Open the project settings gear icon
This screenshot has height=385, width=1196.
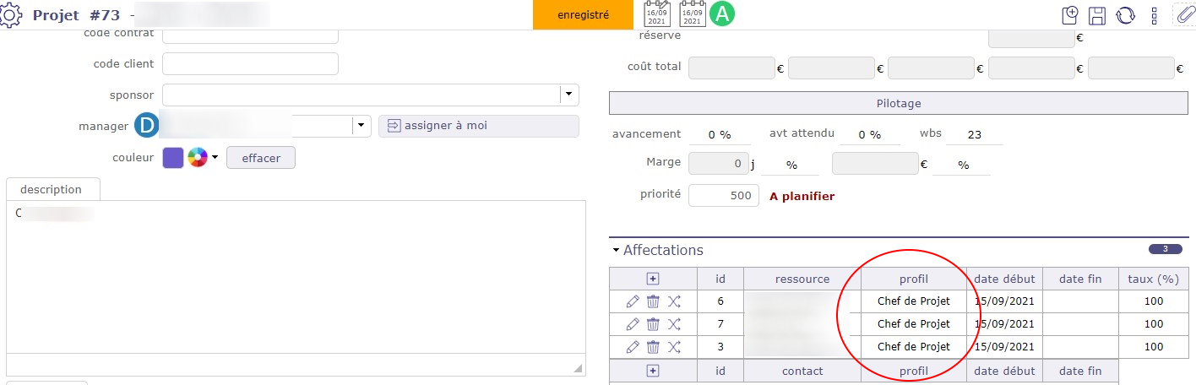pyautogui.click(x=12, y=15)
